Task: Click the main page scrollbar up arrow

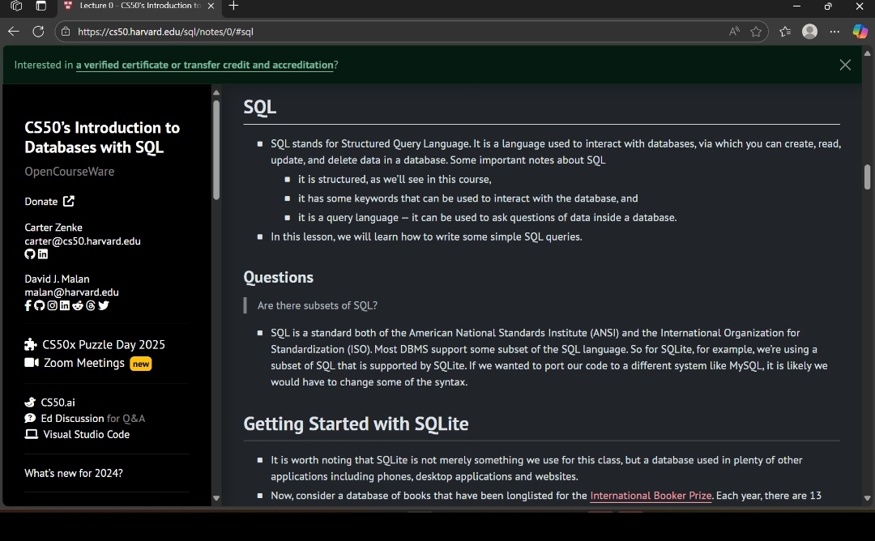Action: click(867, 53)
